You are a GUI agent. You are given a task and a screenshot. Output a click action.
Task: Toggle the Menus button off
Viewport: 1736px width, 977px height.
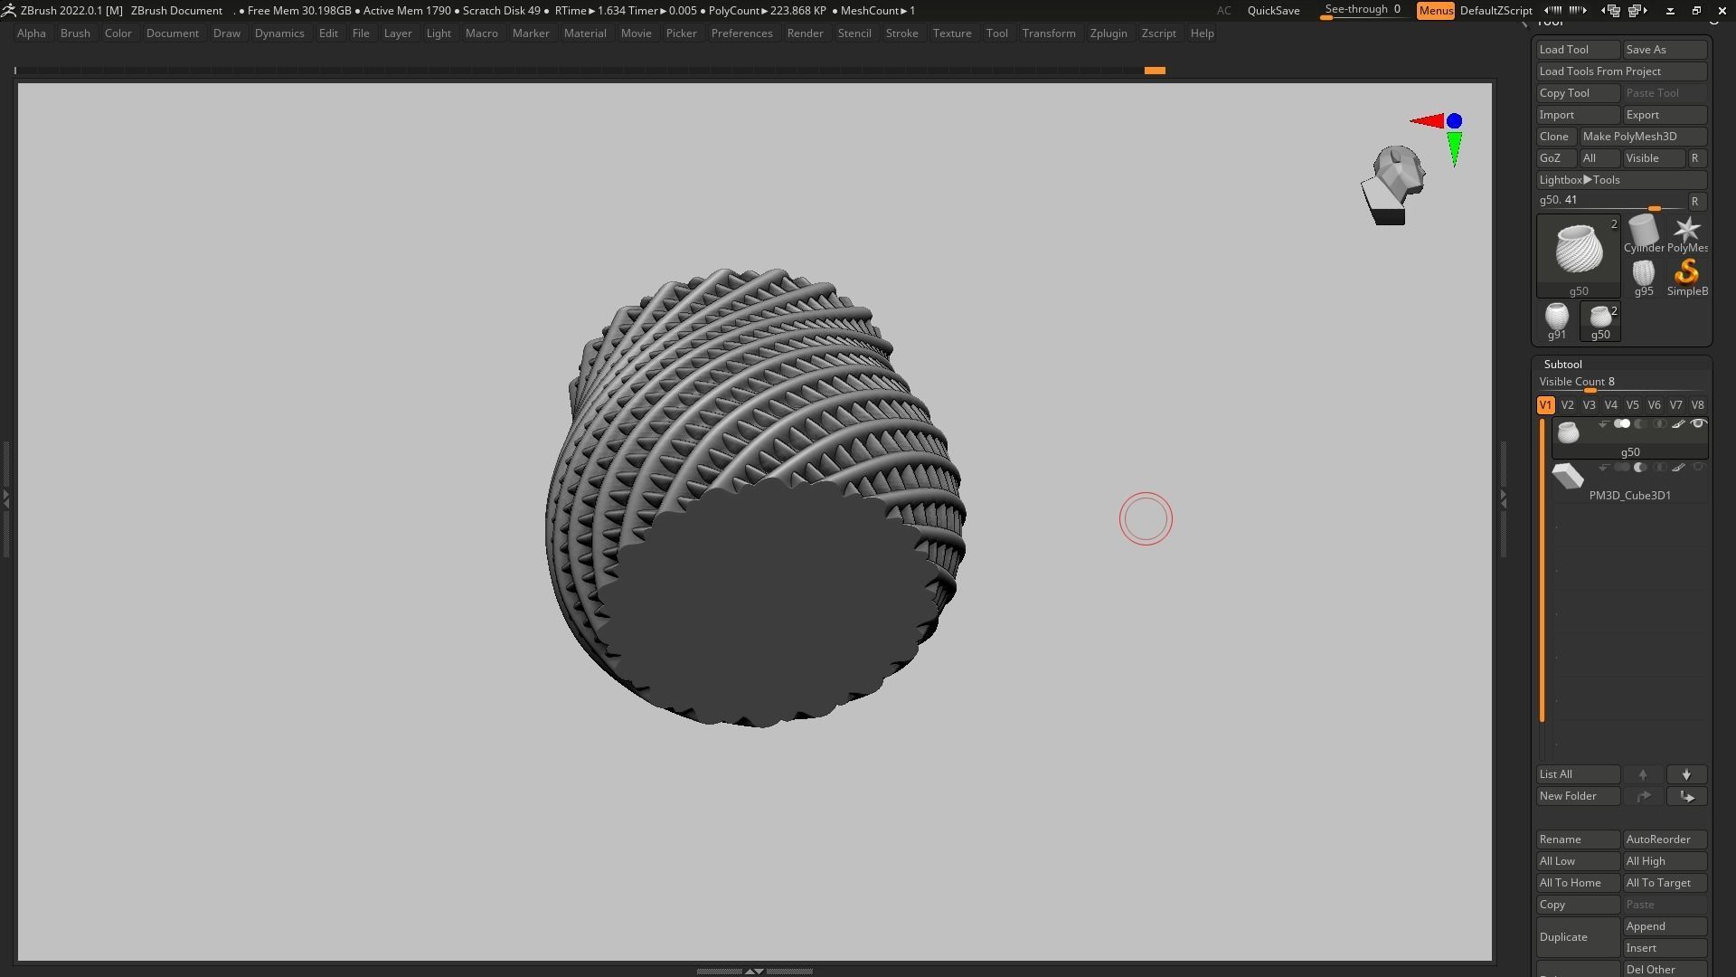click(x=1435, y=11)
